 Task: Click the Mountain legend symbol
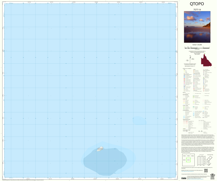tap(203, 86)
